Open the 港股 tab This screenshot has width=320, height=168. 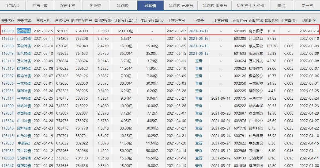tap(282, 6)
